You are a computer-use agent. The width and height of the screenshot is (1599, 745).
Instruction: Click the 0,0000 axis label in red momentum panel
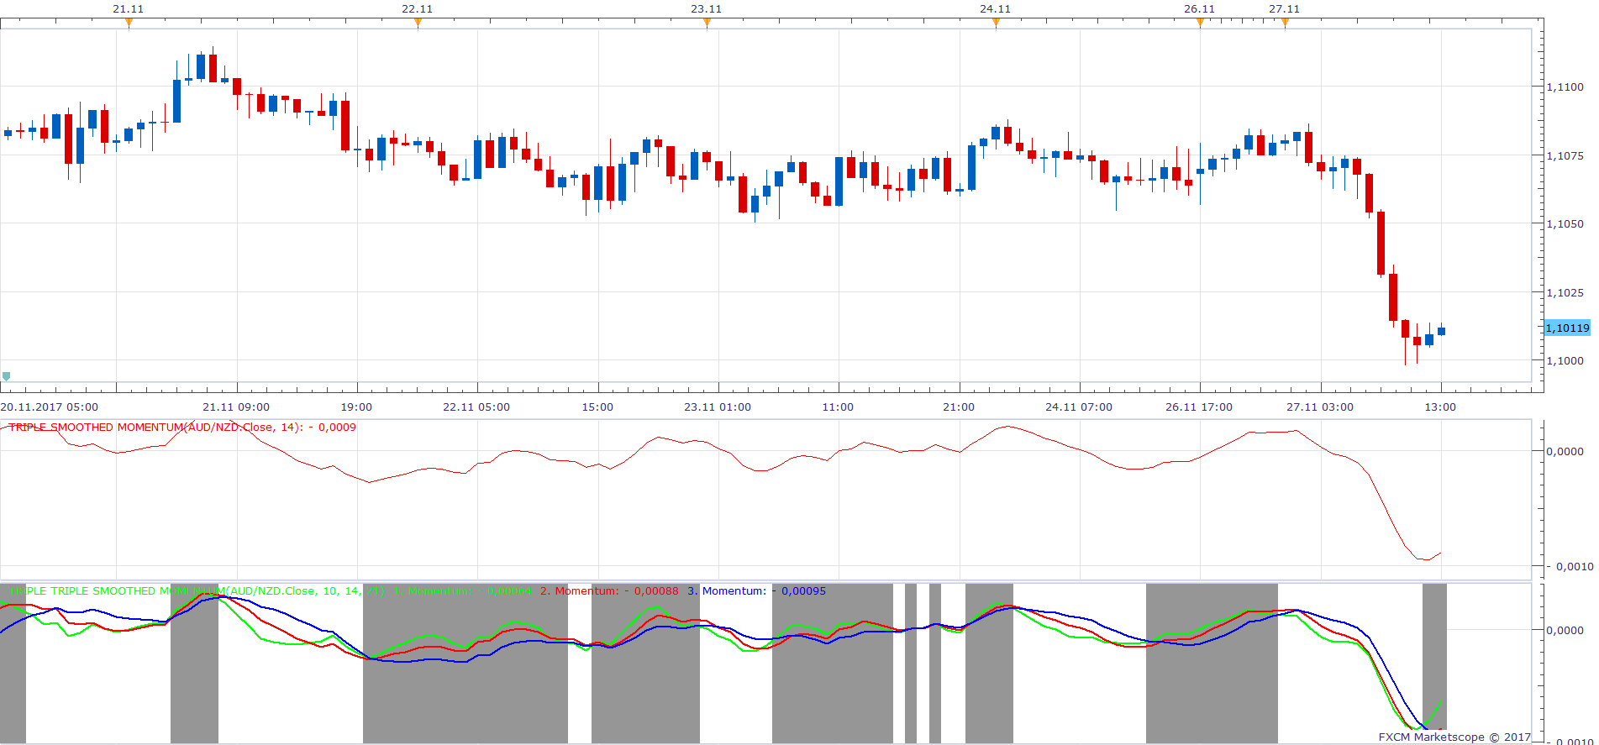click(1565, 451)
